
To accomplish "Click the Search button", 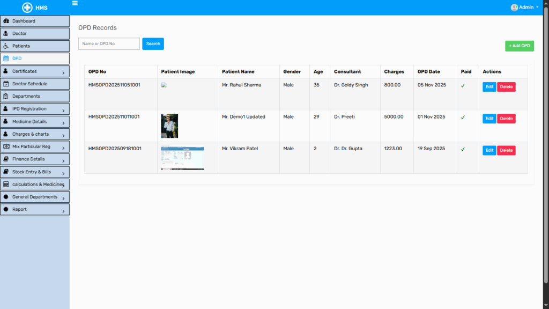I will [153, 44].
